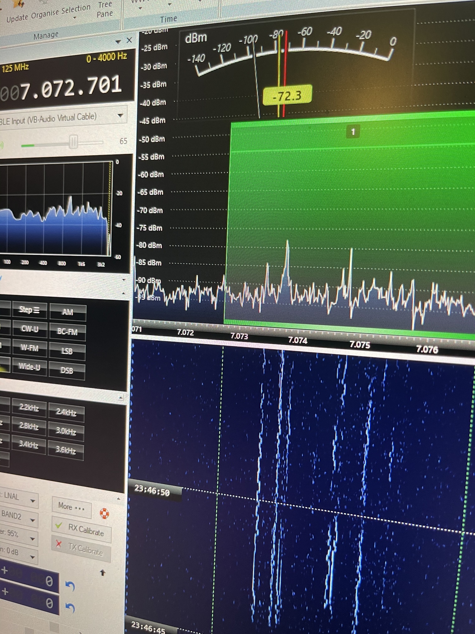Viewport: 475px width, 634px height.
Task: Collapse the radio settings panel arrow
Action: (x=118, y=498)
